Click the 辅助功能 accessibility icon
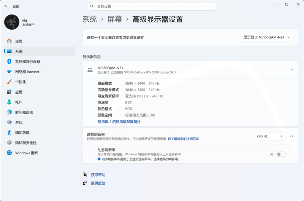 [9, 132]
